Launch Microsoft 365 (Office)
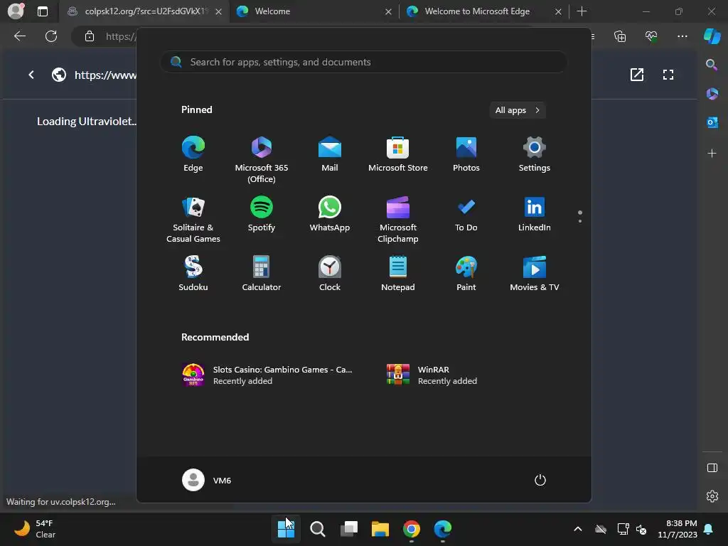 click(x=262, y=159)
